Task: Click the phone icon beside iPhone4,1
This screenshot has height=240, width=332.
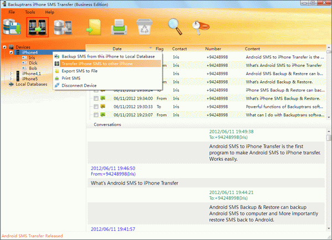Action: pyautogui.click(x=18, y=74)
